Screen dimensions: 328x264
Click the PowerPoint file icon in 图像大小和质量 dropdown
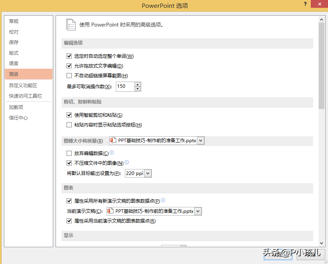click(x=113, y=141)
